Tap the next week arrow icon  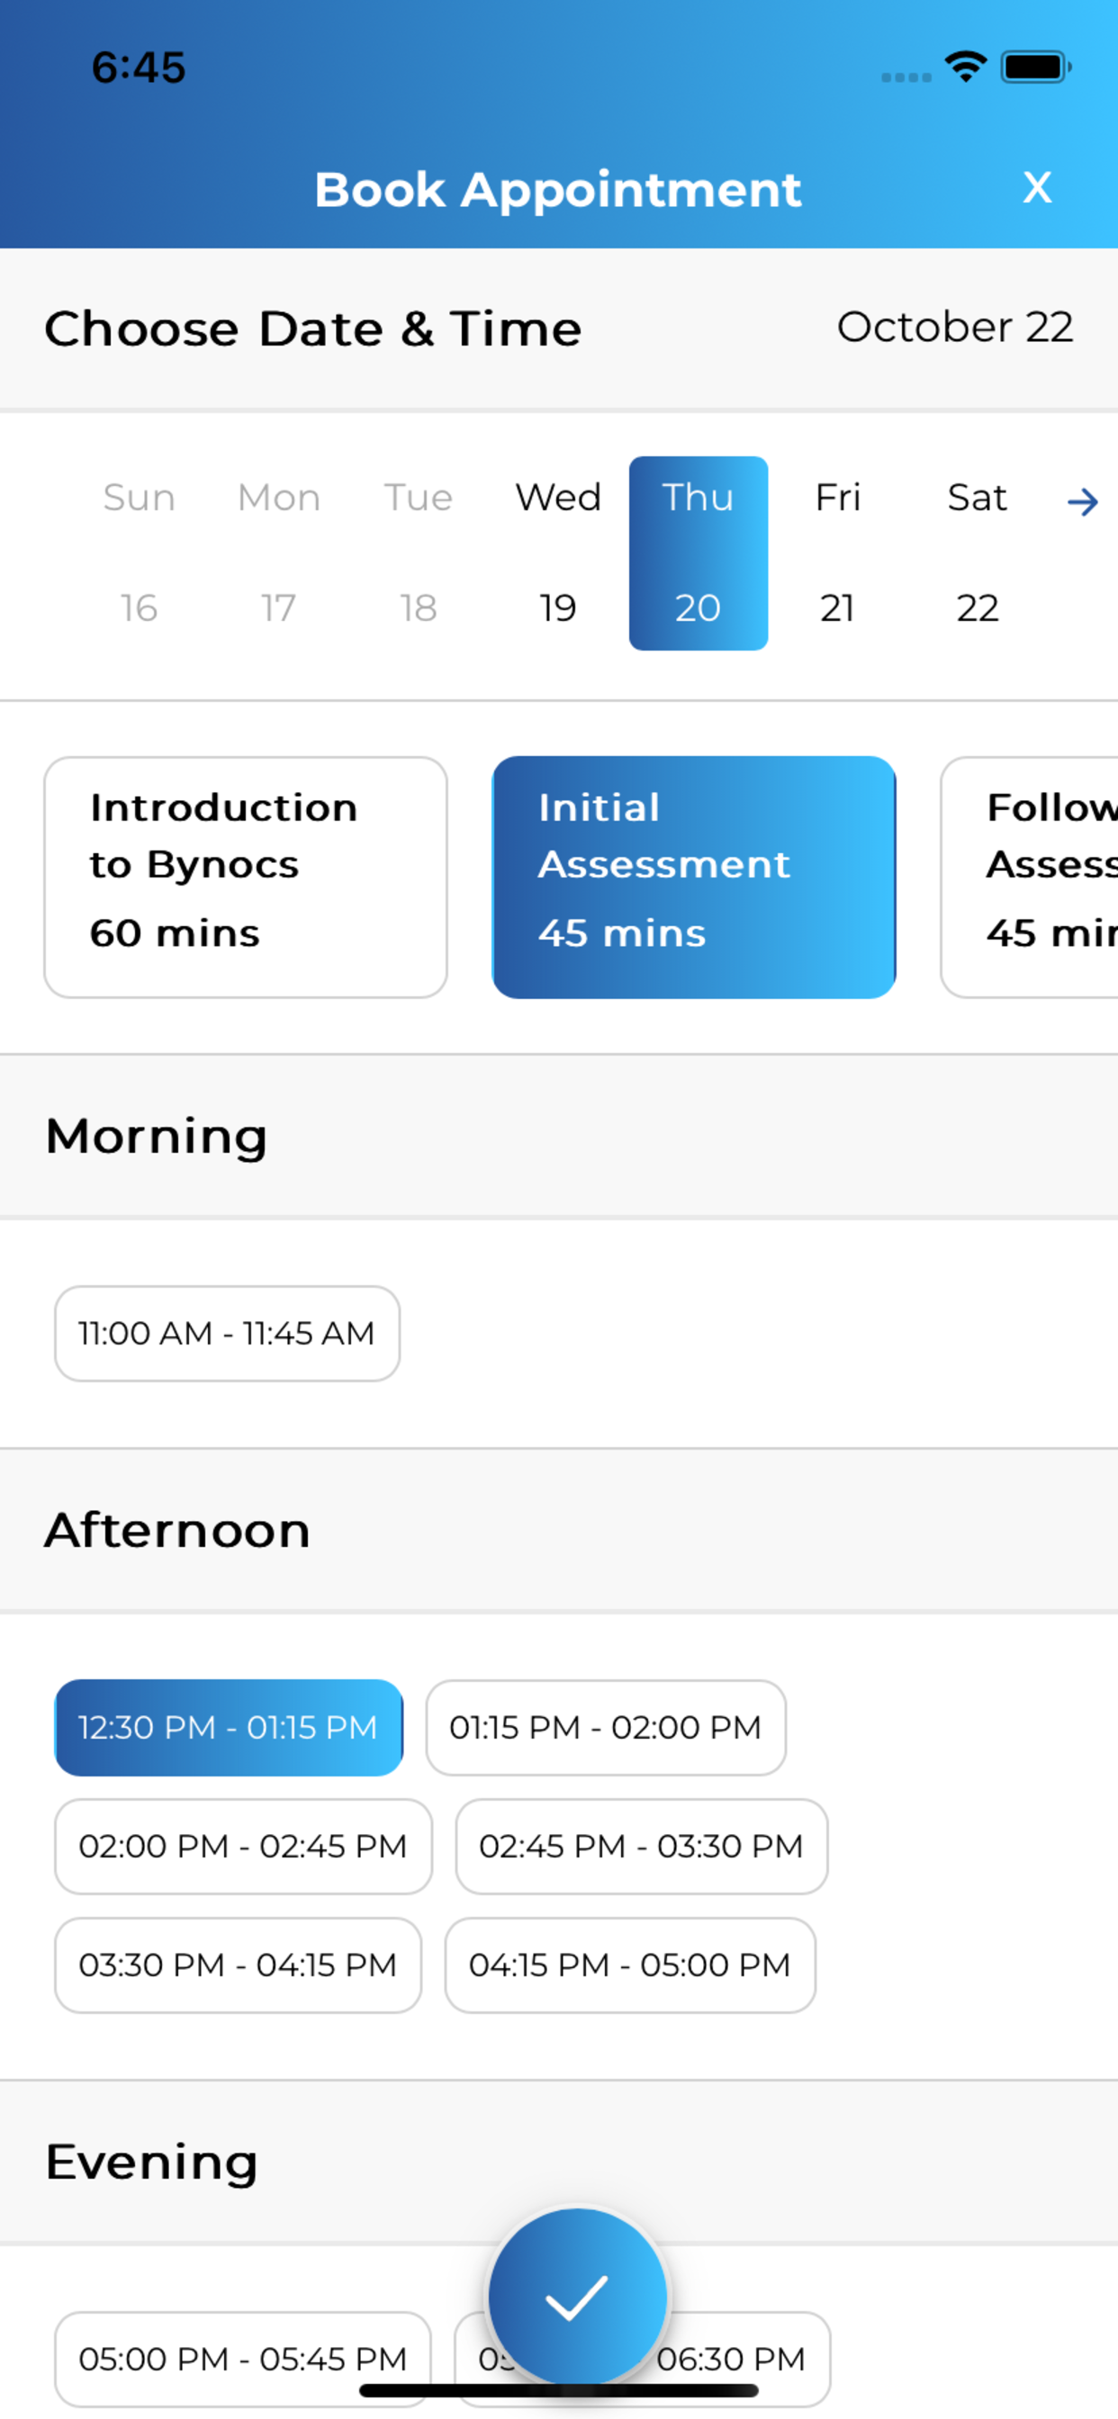pyautogui.click(x=1082, y=501)
